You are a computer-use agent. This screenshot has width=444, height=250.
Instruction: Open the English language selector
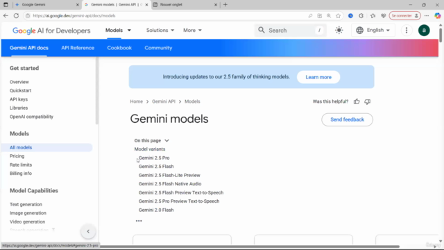point(373,30)
